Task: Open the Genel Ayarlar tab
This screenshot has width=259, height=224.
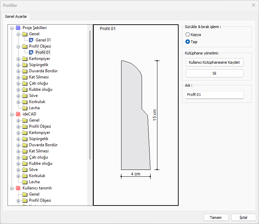Action: click(x=16, y=16)
